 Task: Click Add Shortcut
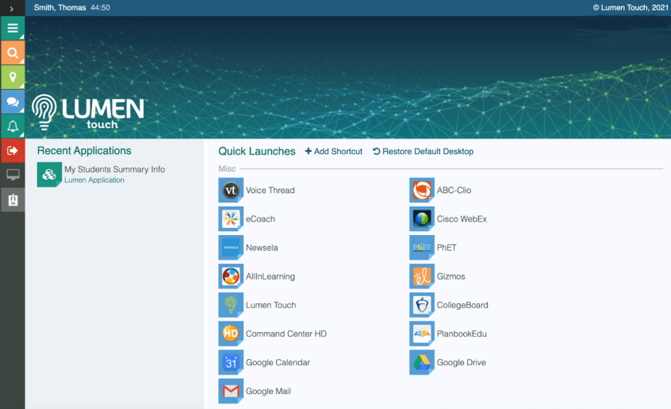[x=334, y=152]
